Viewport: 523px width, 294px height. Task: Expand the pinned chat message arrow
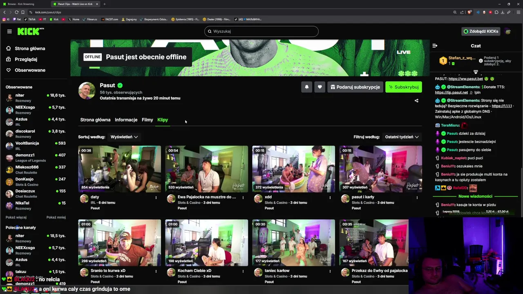[x=476, y=72]
